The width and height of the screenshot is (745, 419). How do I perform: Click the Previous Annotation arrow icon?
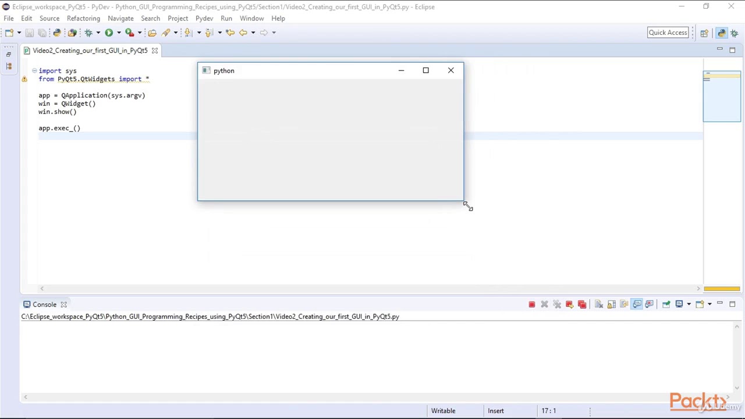pyautogui.click(x=209, y=33)
